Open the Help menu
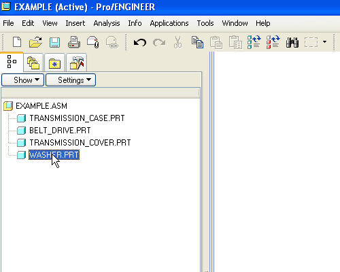This screenshot has height=272, width=340. 263,23
